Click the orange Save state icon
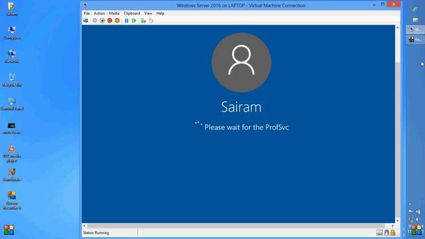This screenshot has width=425, height=239. coord(117,21)
